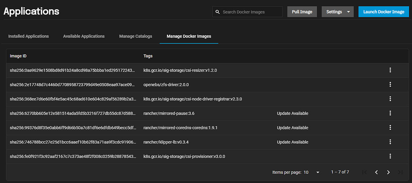The height and width of the screenshot is (183, 412).
Task: Go to the previous page of images
Action: (376, 172)
